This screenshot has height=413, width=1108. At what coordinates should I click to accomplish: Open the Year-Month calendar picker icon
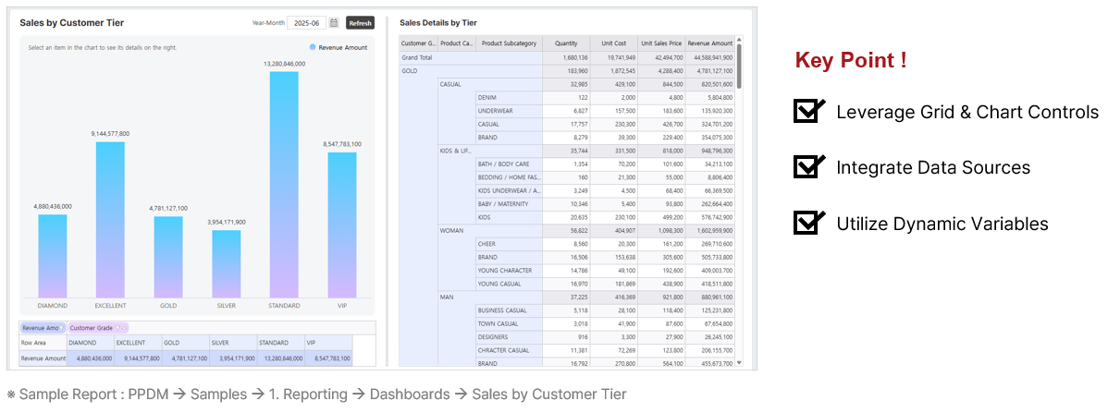(x=334, y=23)
